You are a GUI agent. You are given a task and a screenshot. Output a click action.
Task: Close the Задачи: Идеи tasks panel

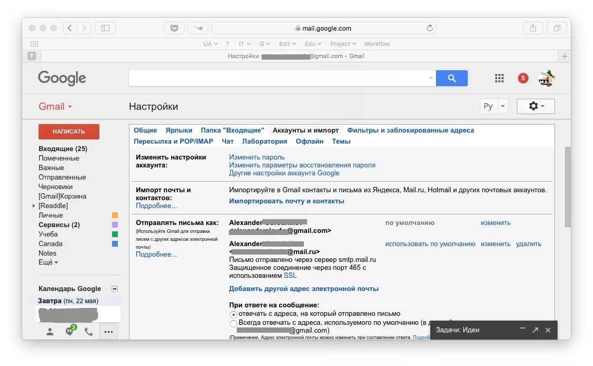(x=548, y=330)
